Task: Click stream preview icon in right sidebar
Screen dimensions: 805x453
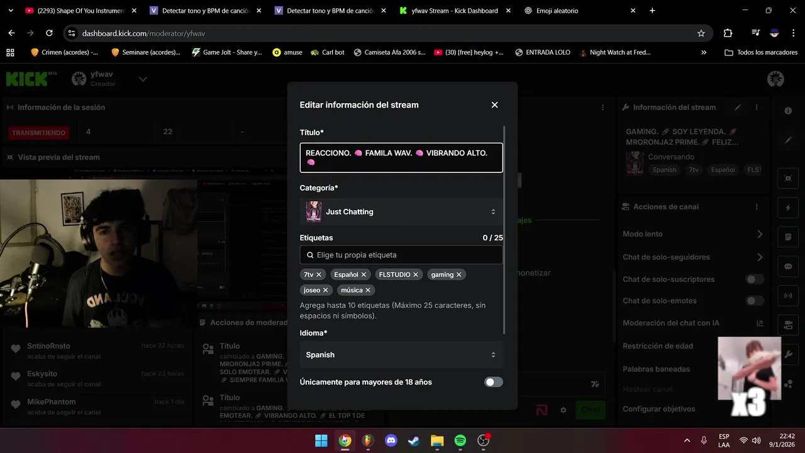Action: [788, 178]
